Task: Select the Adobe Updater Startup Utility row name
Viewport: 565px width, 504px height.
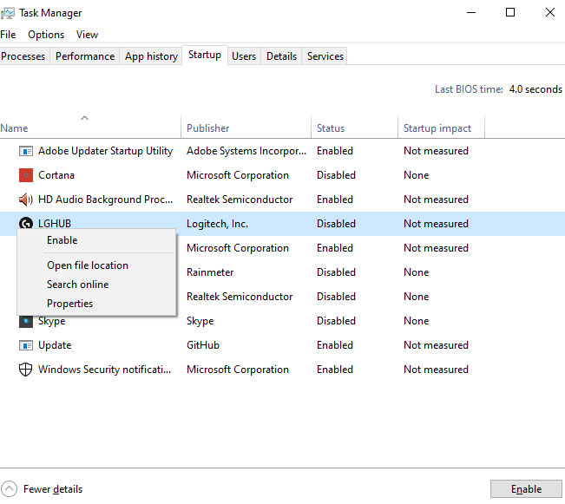Action: point(106,151)
